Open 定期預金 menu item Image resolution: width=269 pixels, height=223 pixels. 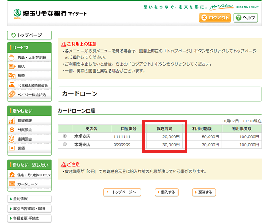(30, 139)
